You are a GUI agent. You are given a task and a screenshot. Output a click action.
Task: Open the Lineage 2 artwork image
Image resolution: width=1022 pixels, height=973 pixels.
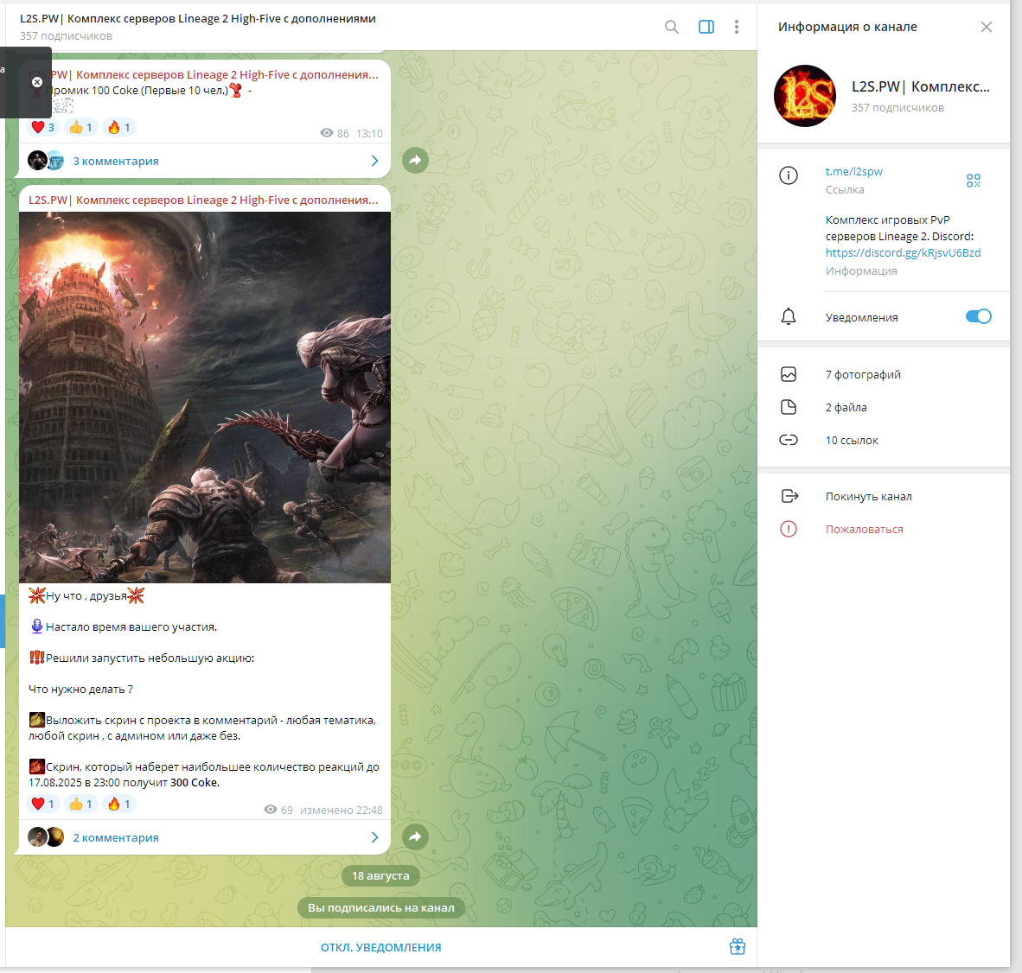click(x=205, y=397)
